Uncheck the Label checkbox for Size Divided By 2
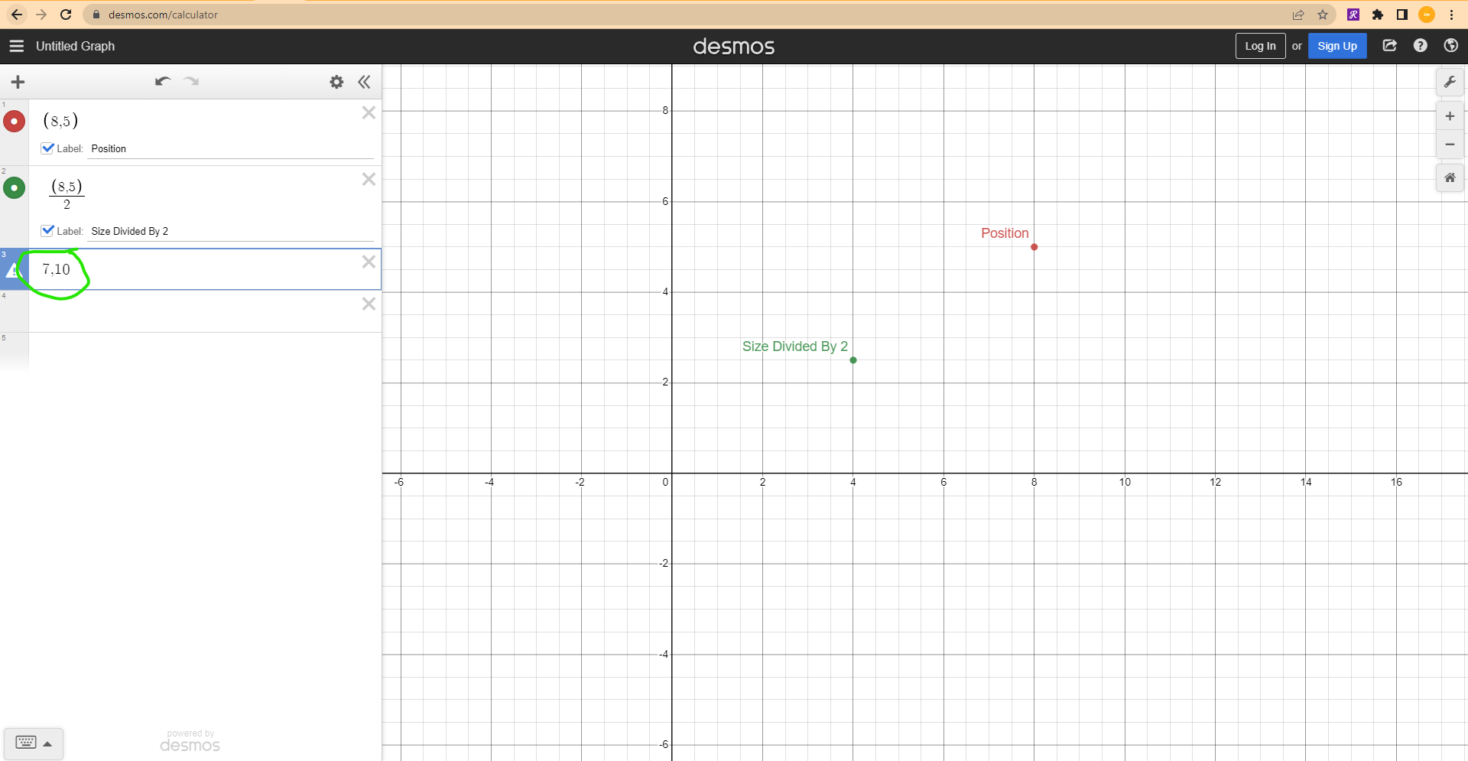The width and height of the screenshot is (1468, 761). pos(48,230)
